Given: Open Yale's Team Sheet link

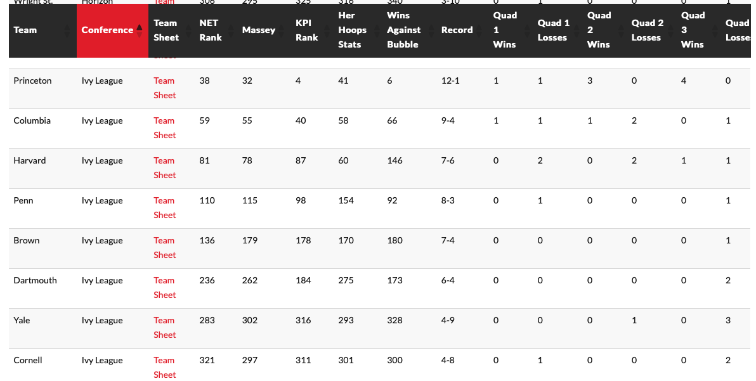Looking at the screenshot, I should 164,328.
